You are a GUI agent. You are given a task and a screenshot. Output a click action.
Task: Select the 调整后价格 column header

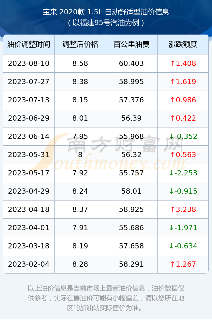80,44
